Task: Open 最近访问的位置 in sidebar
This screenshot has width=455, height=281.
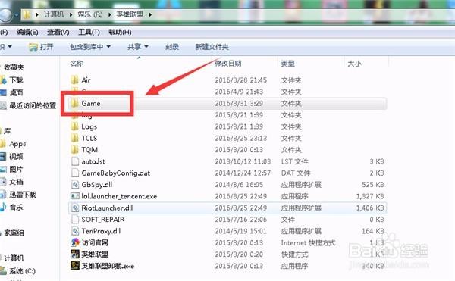Action: coord(33,105)
